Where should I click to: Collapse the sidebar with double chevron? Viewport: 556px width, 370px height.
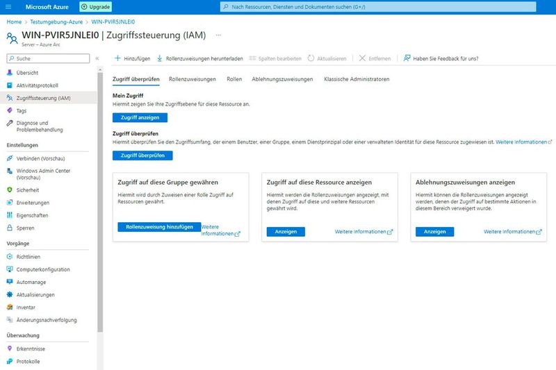(x=97, y=58)
